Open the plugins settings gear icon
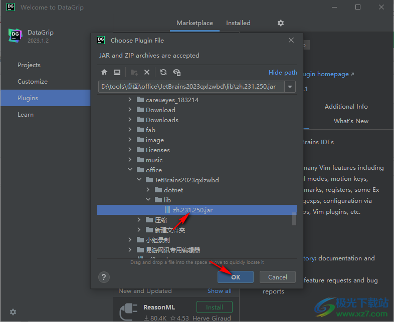The height and width of the screenshot is (322, 394). point(281,23)
